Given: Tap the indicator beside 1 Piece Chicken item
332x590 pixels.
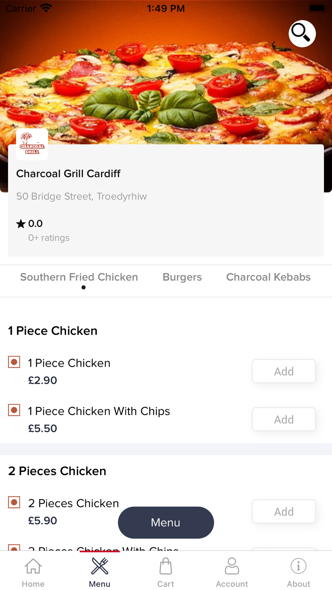Looking at the screenshot, I should pyautogui.click(x=14, y=362).
